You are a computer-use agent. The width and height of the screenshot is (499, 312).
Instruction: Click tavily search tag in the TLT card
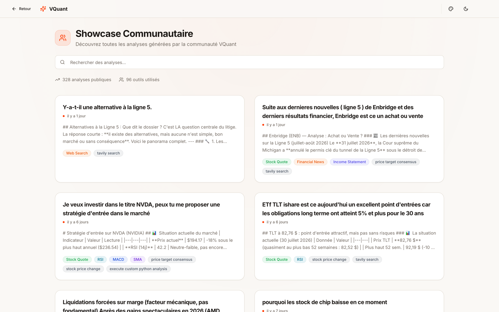367,260
